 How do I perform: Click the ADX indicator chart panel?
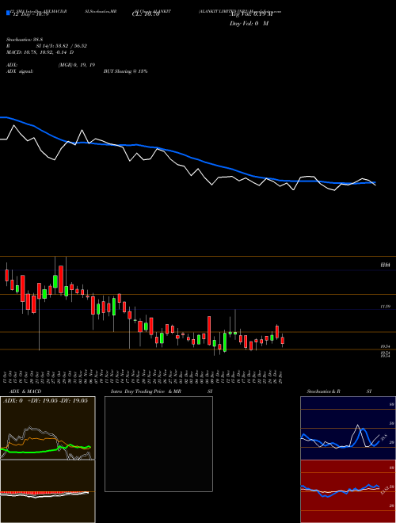[48, 428]
